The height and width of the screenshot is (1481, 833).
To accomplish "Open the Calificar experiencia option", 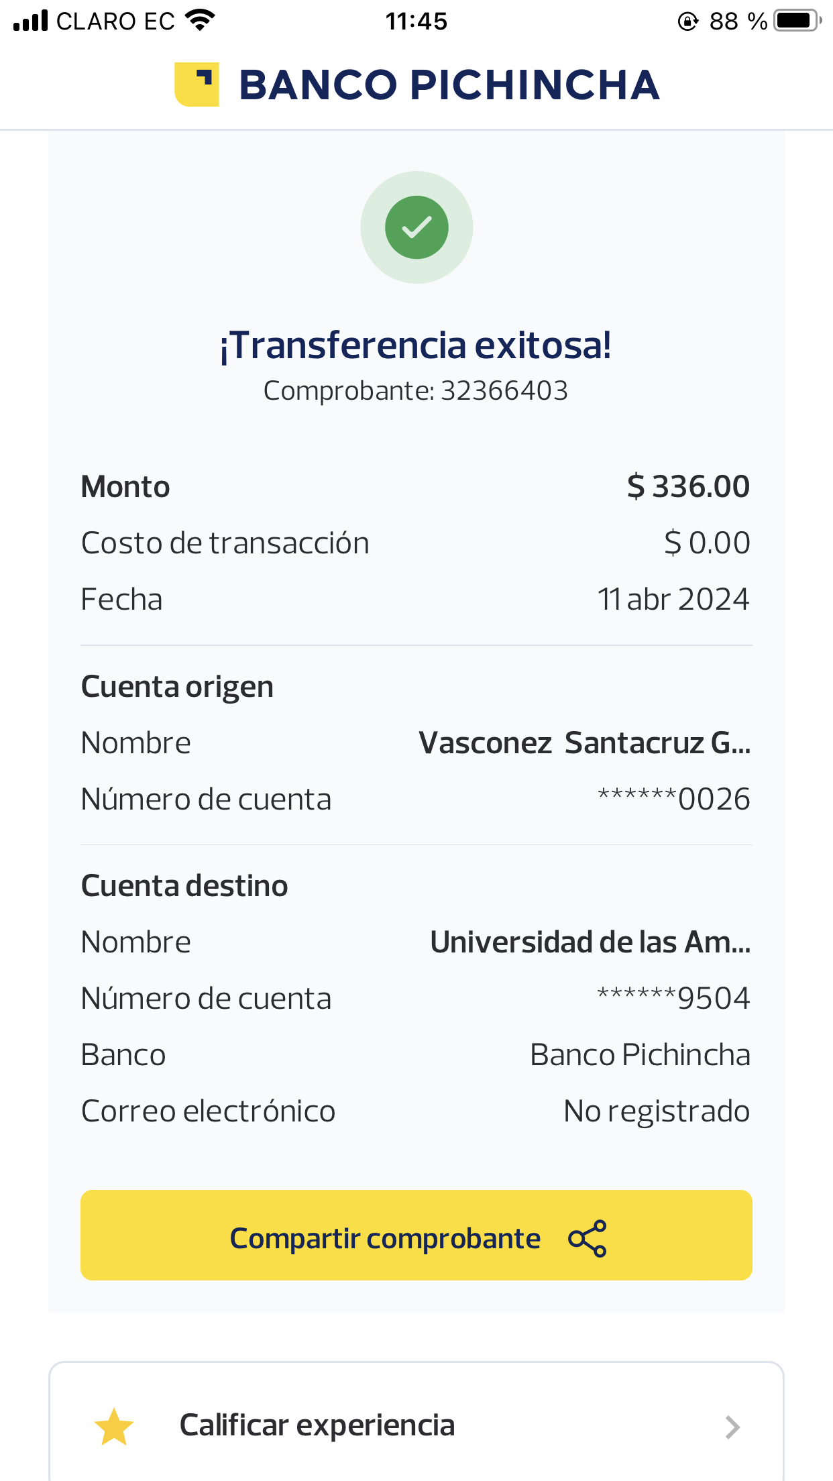I will click(317, 1426).
